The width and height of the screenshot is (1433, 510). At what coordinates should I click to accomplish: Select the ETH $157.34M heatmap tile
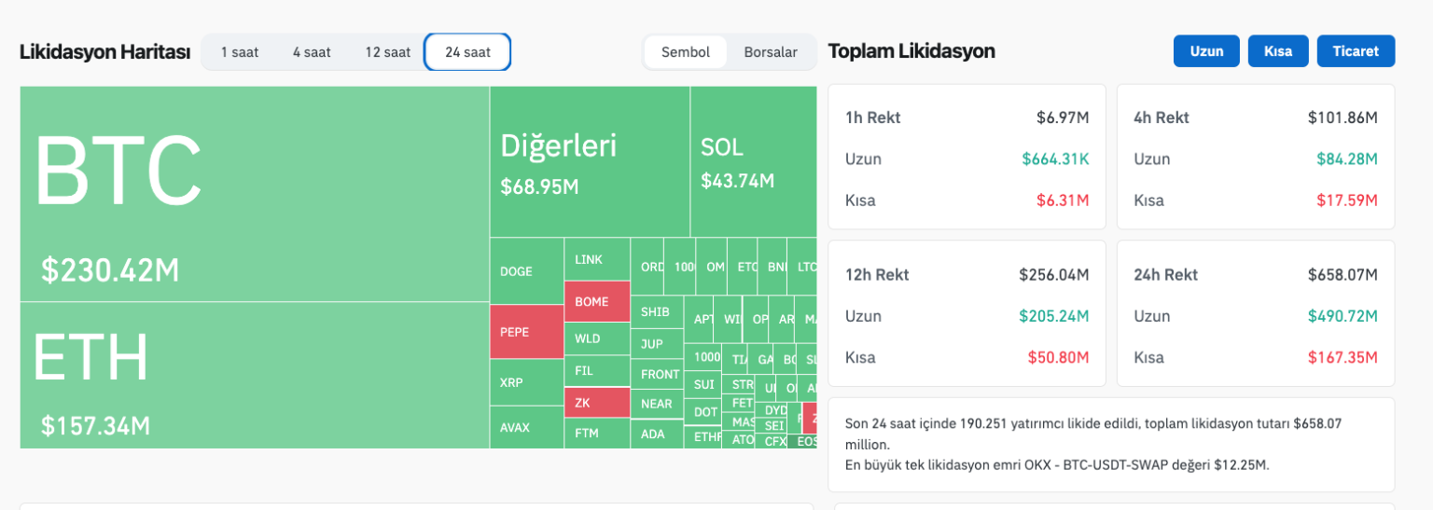click(254, 375)
